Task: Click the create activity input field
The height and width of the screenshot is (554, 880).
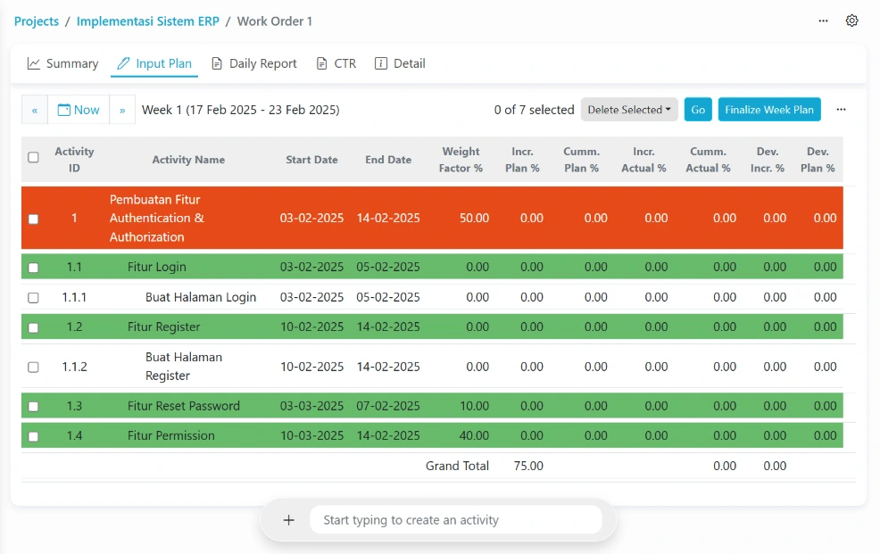Action: click(x=455, y=520)
